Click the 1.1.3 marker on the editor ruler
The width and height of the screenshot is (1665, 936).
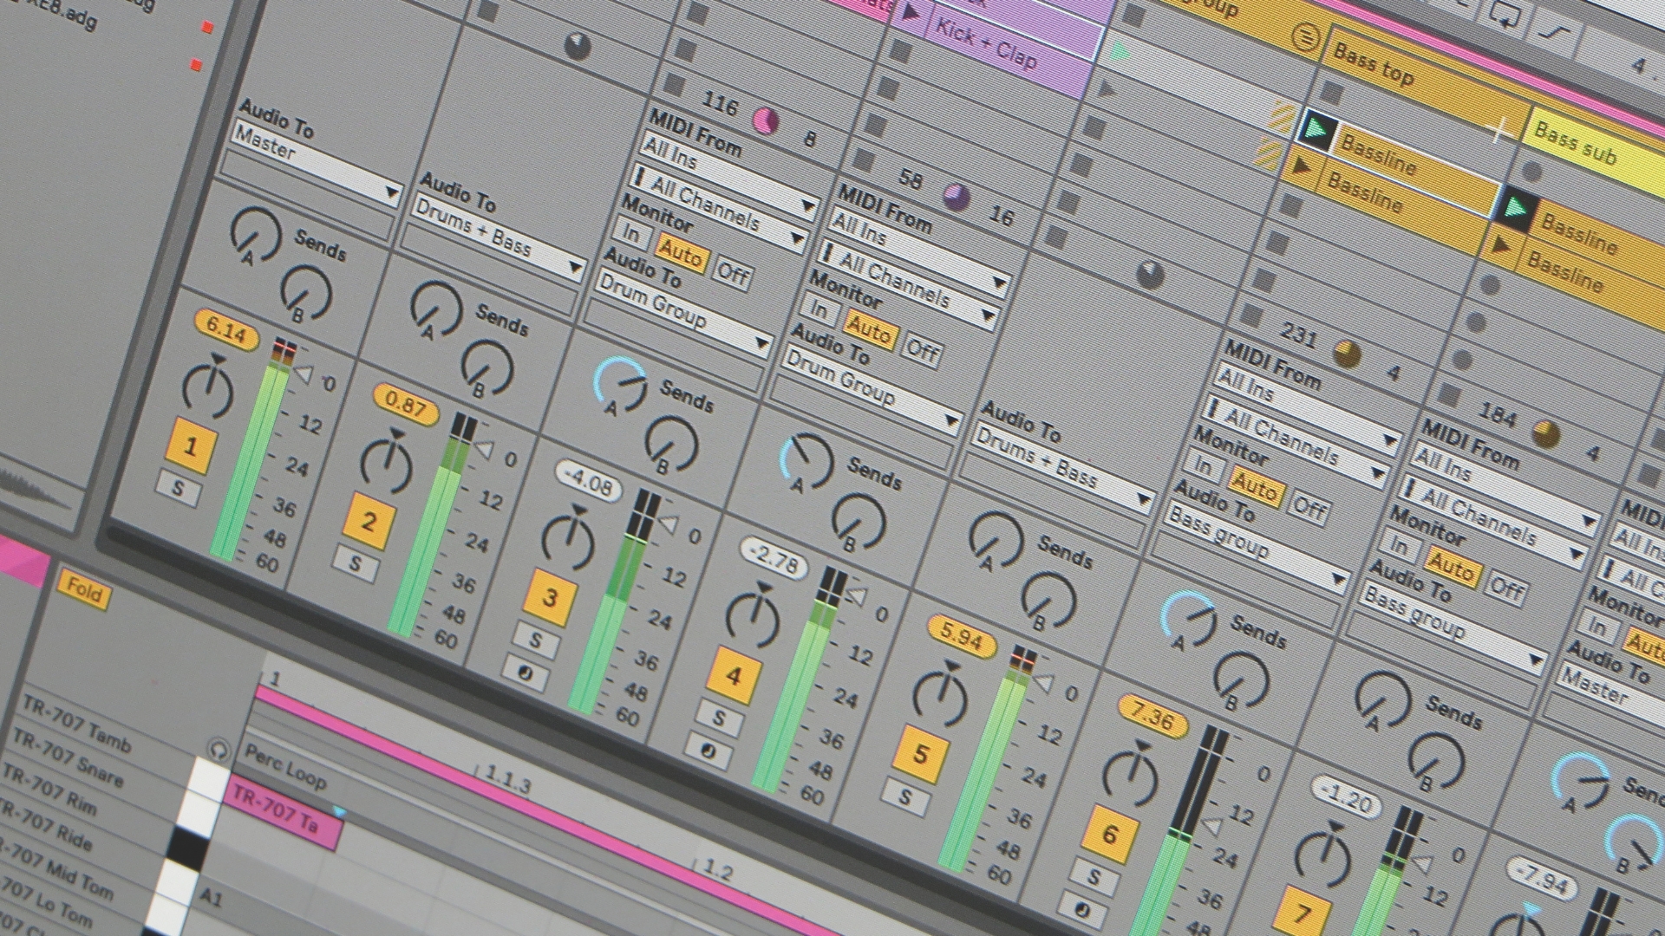tap(508, 780)
